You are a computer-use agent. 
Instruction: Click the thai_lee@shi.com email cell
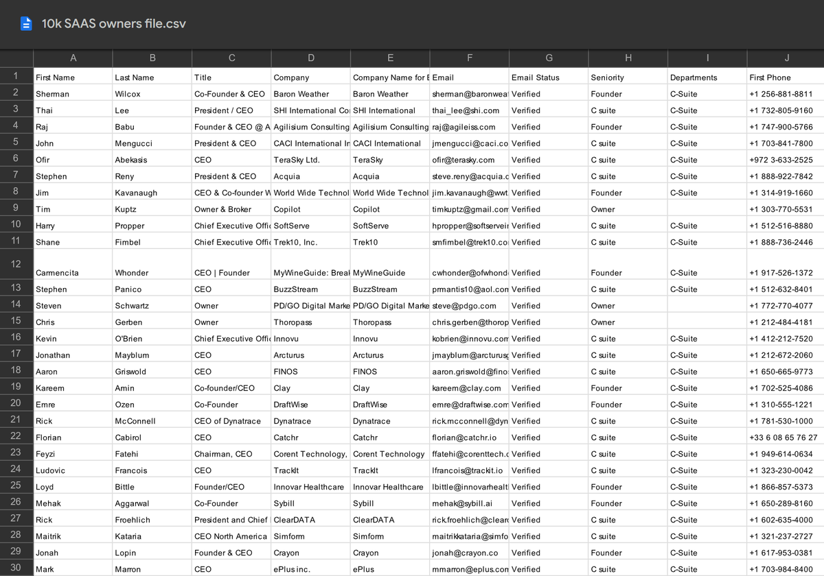(470, 110)
